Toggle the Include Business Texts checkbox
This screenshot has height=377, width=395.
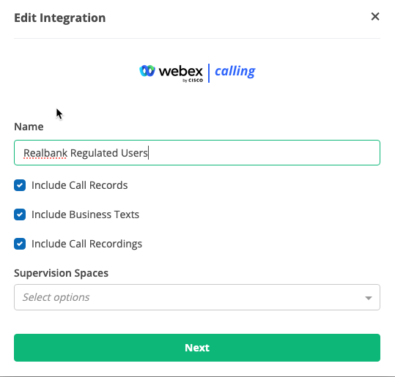tap(20, 214)
